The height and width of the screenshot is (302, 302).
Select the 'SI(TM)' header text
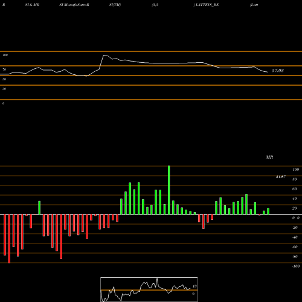click(x=115, y=5)
